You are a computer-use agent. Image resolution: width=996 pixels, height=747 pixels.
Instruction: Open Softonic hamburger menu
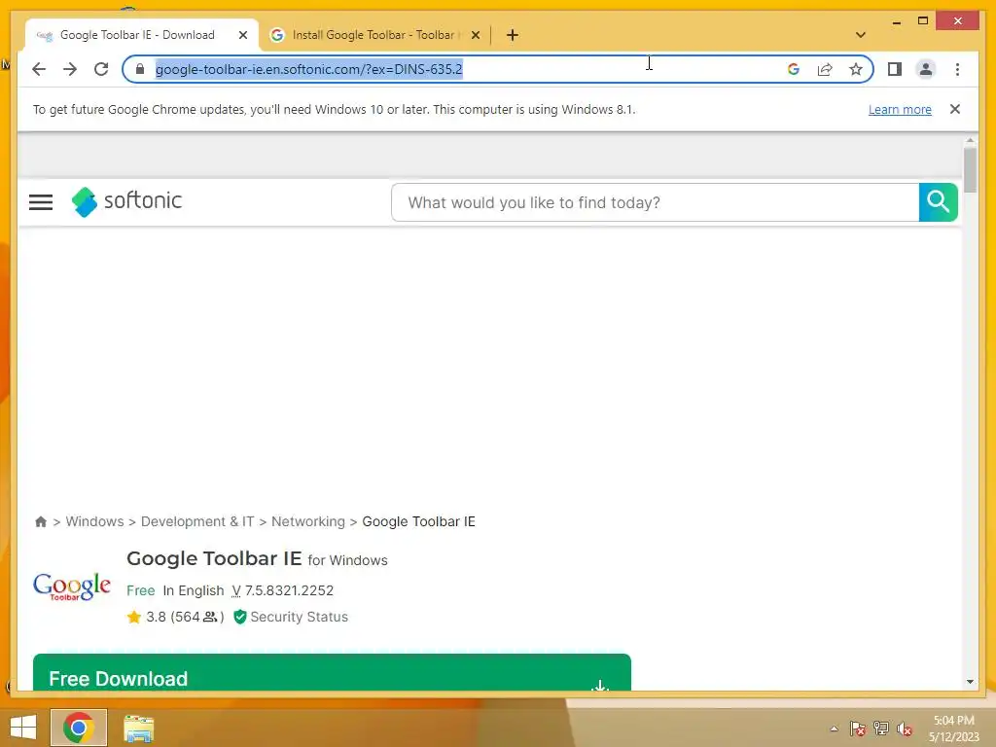click(41, 202)
